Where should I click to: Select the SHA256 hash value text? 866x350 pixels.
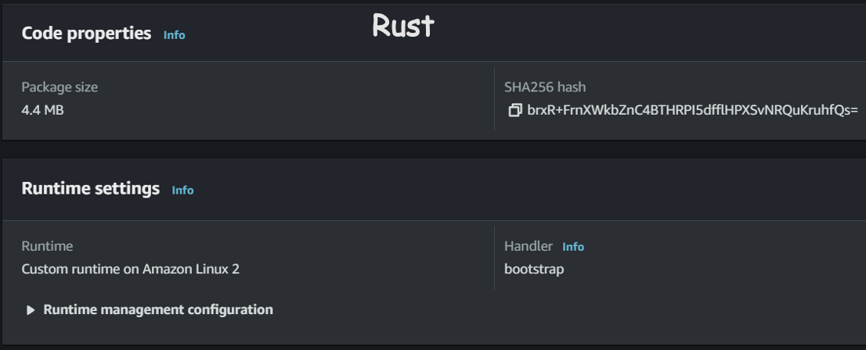[693, 110]
